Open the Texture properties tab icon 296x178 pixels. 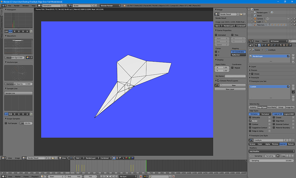click(x=284, y=45)
